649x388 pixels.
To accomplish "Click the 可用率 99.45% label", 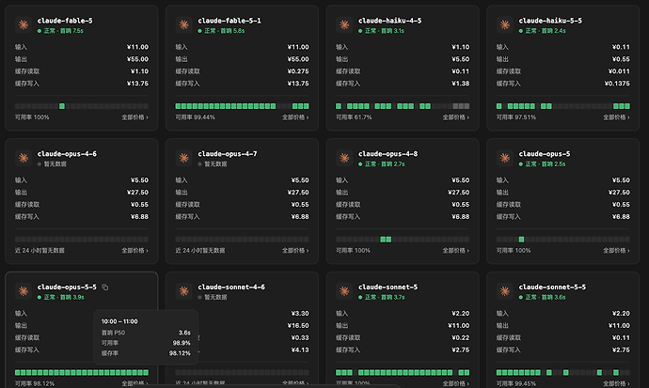I will [516, 383].
